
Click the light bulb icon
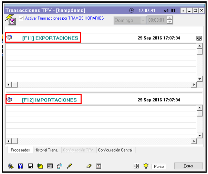coord(146,166)
